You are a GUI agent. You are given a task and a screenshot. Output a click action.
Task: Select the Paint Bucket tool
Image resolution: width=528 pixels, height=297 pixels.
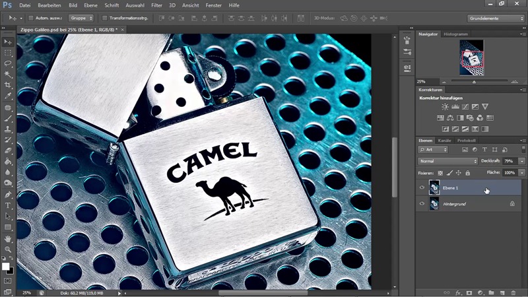pyautogui.click(x=8, y=162)
